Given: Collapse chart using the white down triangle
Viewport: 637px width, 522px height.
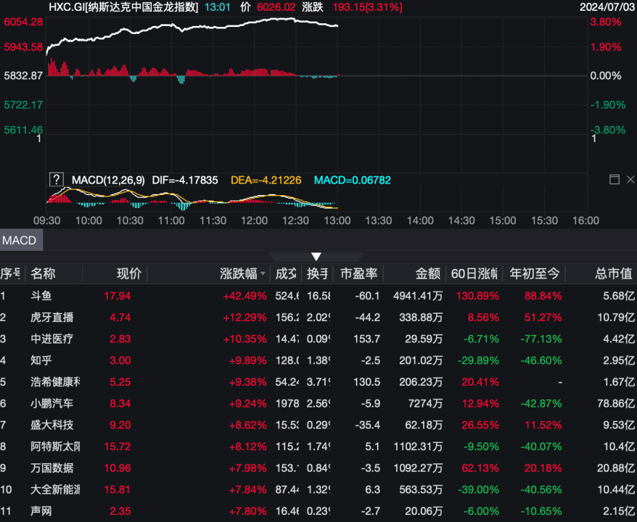Looking at the screenshot, I should click(x=316, y=257).
